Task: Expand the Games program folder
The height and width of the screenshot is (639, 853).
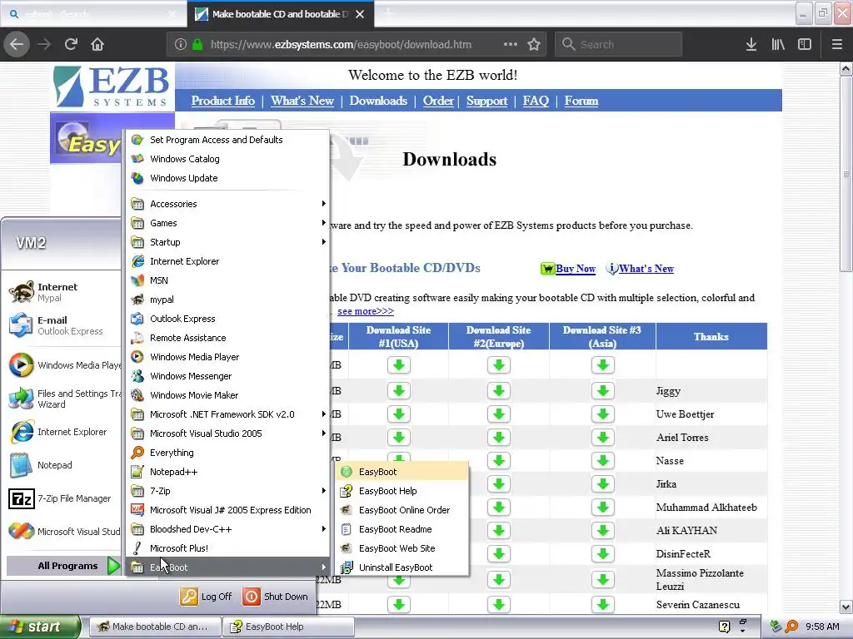Action: click(228, 223)
